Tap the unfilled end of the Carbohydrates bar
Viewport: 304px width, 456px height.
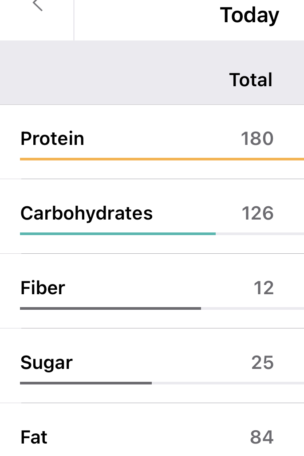pyautogui.click(x=260, y=233)
